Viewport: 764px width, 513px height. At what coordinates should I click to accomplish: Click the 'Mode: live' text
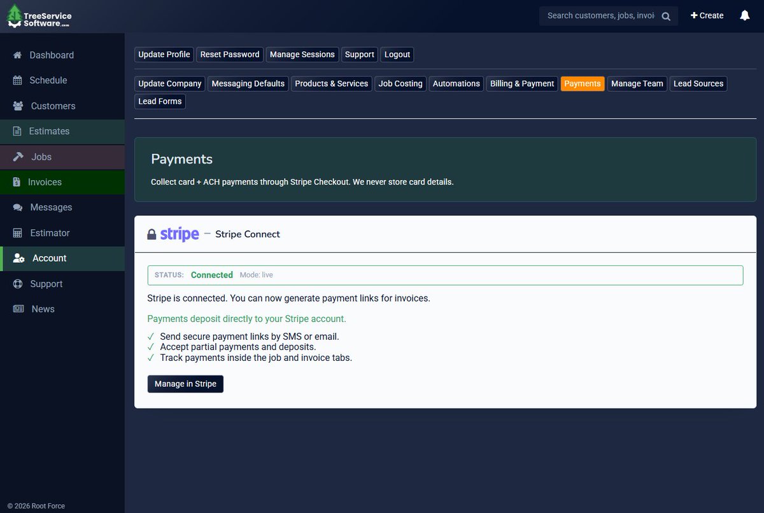(x=257, y=275)
